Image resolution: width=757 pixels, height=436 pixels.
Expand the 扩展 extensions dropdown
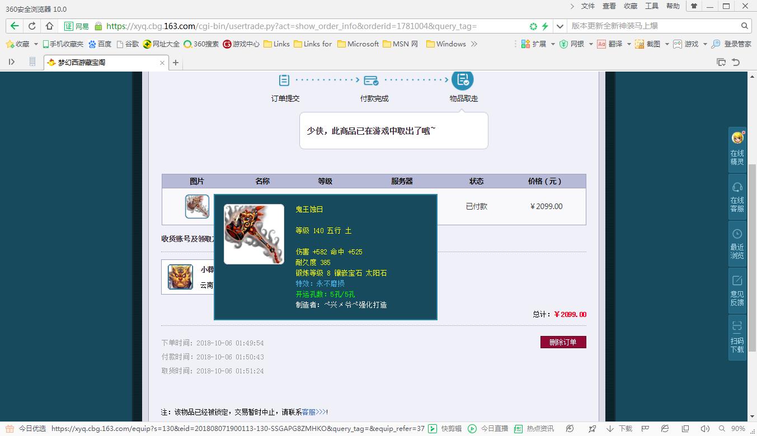coord(553,44)
